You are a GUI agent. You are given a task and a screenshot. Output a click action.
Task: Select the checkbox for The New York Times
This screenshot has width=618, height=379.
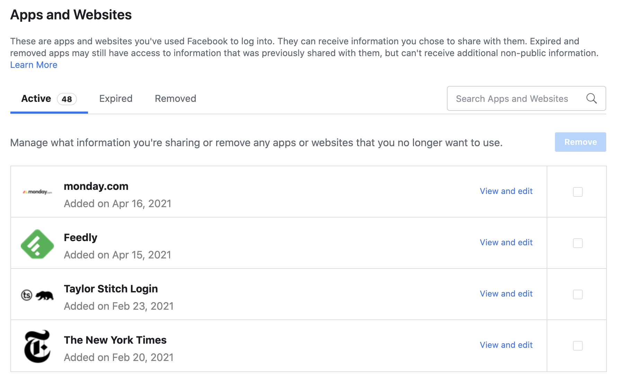click(577, 345)
